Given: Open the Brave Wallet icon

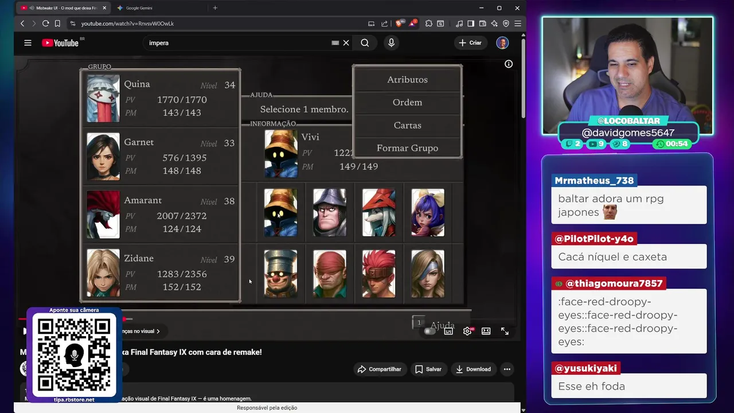Looking at the screenshot, I should click(x=482, y=24).
